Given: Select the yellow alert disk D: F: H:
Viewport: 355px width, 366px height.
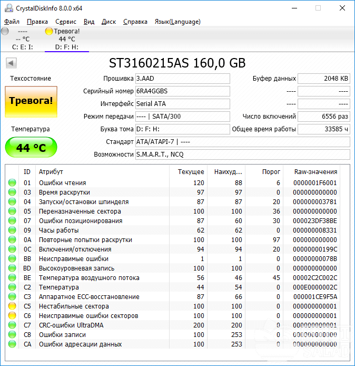Looking at the screenshot, I should click(67, 39).
